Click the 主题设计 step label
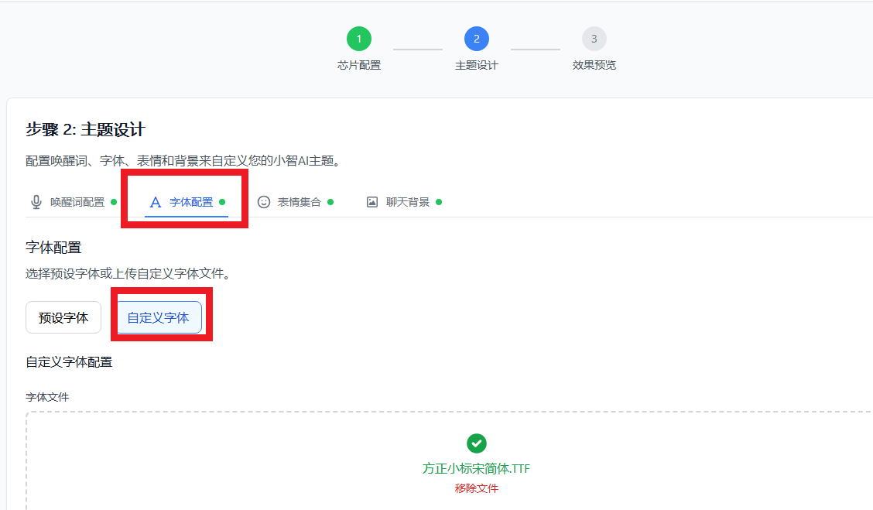Viewport: 873px width, 510px height. click(x=477, y=65)
